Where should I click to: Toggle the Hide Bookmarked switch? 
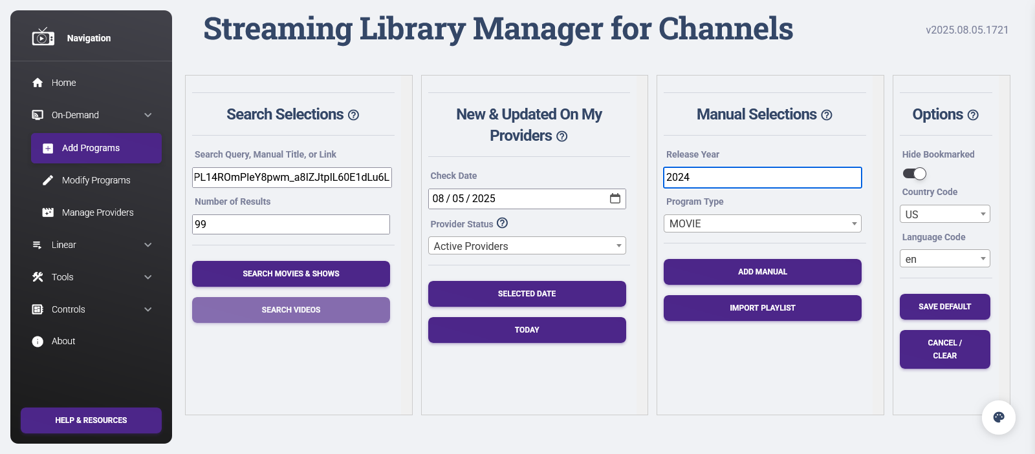915,174
